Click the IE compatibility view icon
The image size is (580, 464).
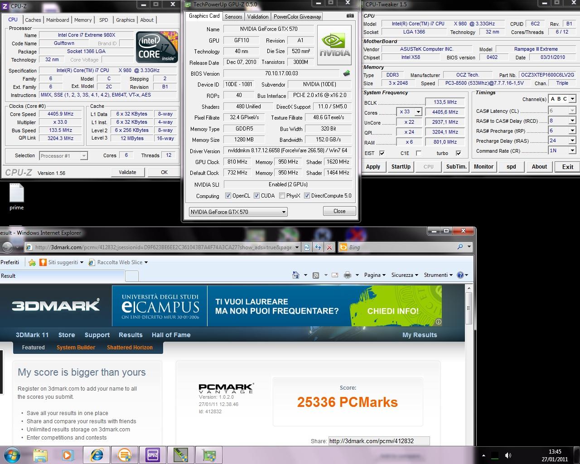pyautogui.click(x=307, y=247)
